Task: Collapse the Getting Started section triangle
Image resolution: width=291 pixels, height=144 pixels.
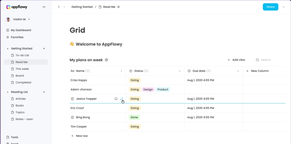Action: tap(8, 49)
